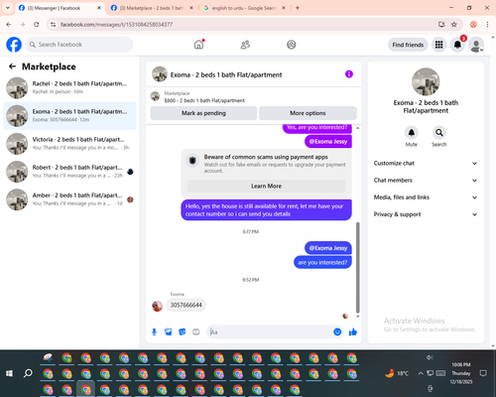
Task: Click the address bar URL
Action: point(116,25)
